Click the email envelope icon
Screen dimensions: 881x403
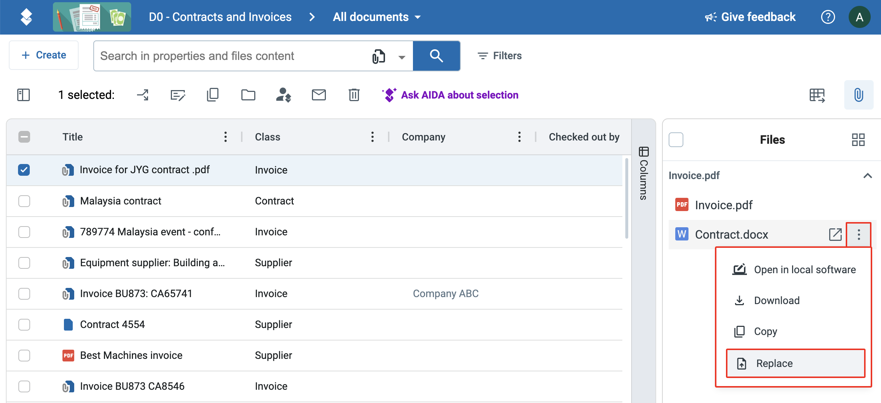(x=319, y=95)
